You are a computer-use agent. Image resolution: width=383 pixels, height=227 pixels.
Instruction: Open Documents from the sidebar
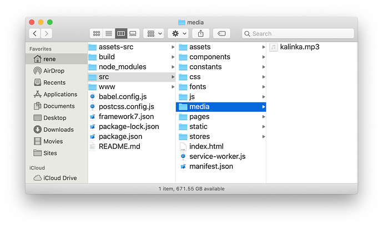(57, 106)
